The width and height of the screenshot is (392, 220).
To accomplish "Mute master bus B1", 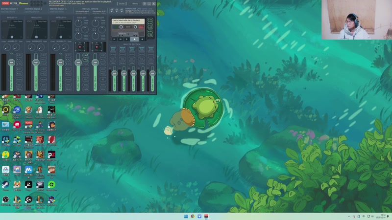I will [x=142, y=64].
